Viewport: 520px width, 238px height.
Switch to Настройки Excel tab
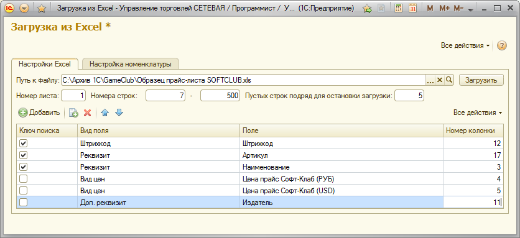(x=45, y=64)
